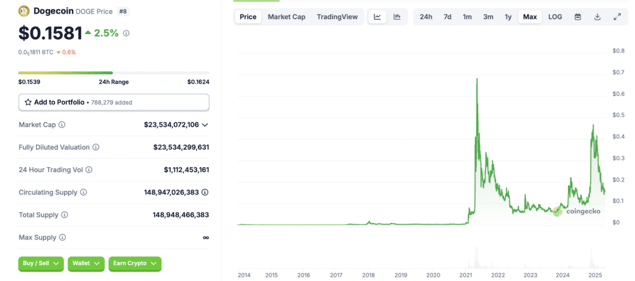Click the star icon in Add to Portfolio
The width and height of the screenshot is (635, 281).
[x=28, y=102]
